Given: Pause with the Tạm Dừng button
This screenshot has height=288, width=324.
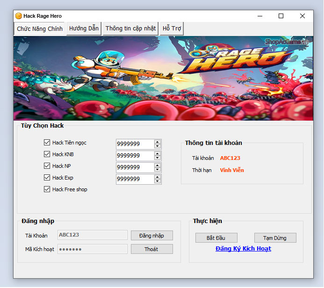Looking at the screenshot, I should [x=275, y=238].
